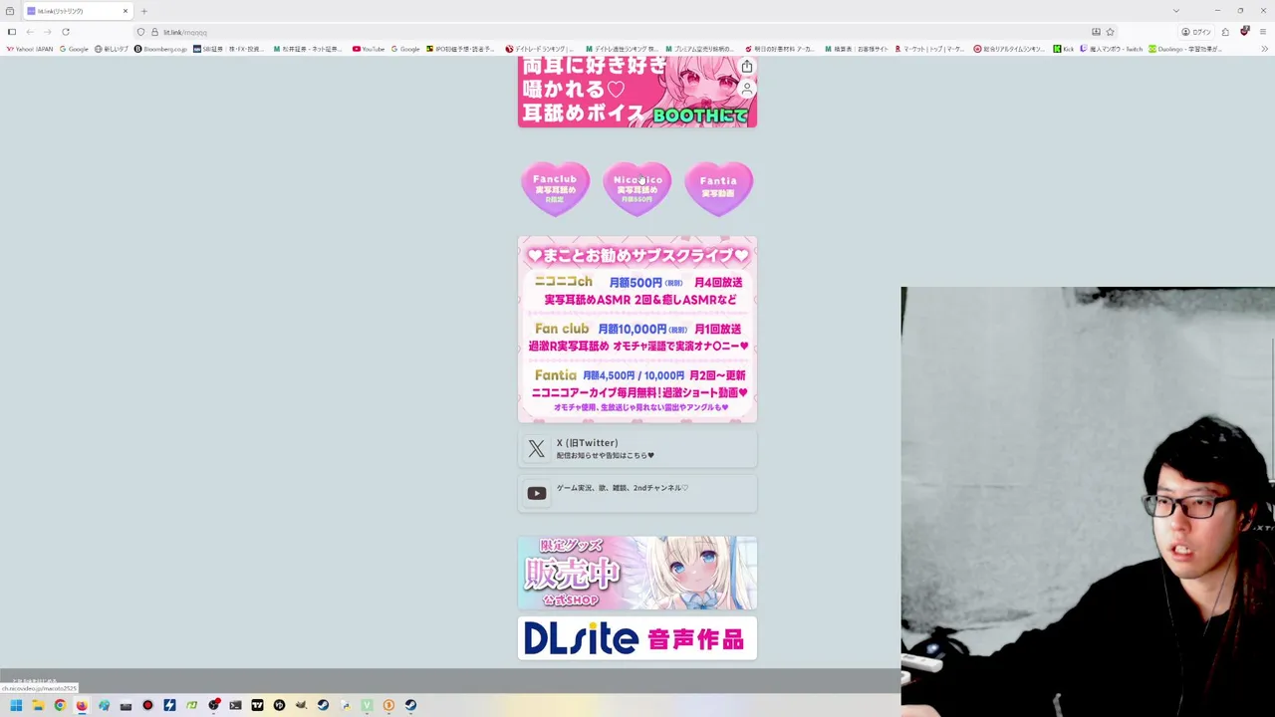1275x717 pixels.
Task: Open the orange coin app taskbar icon
Action: [x=388, y=705]
